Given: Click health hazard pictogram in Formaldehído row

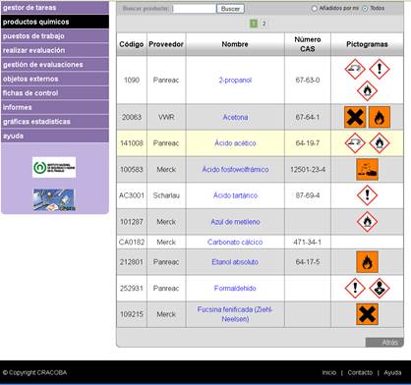Looking at the screenshot, I should [x=380, y=288].
